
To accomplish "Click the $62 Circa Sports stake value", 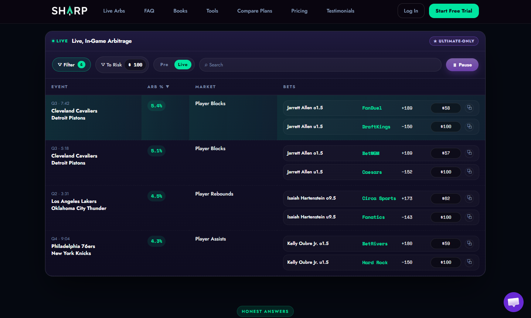I will click(x=446, y=198).
